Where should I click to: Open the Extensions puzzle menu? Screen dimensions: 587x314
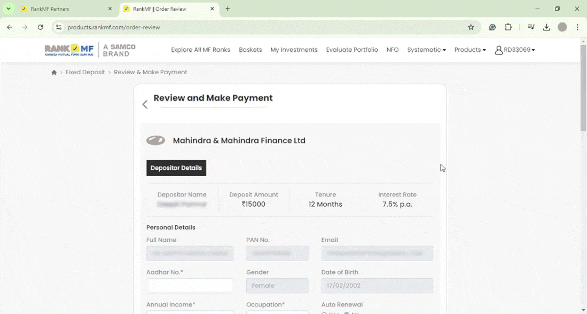coord(508,27)
